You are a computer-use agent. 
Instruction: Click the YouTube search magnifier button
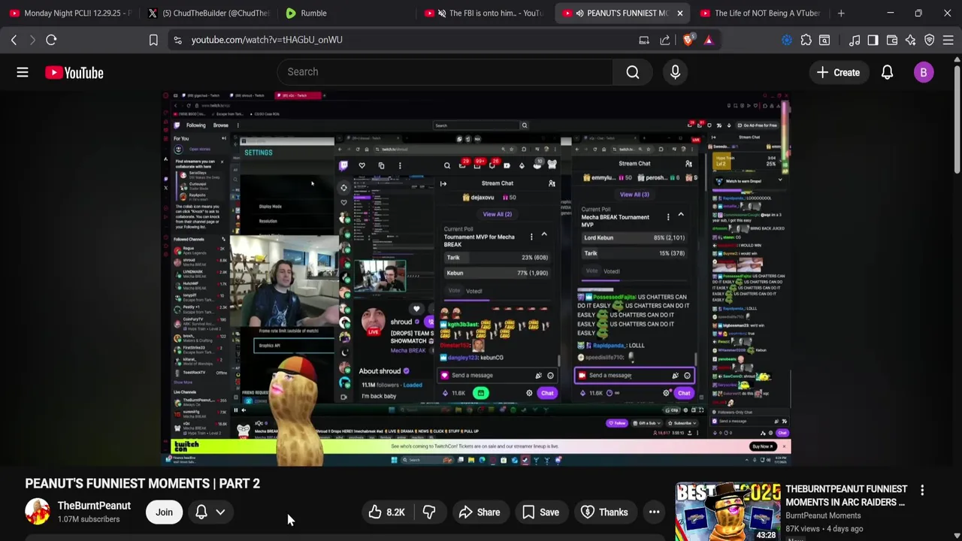(x=633, y=72)
